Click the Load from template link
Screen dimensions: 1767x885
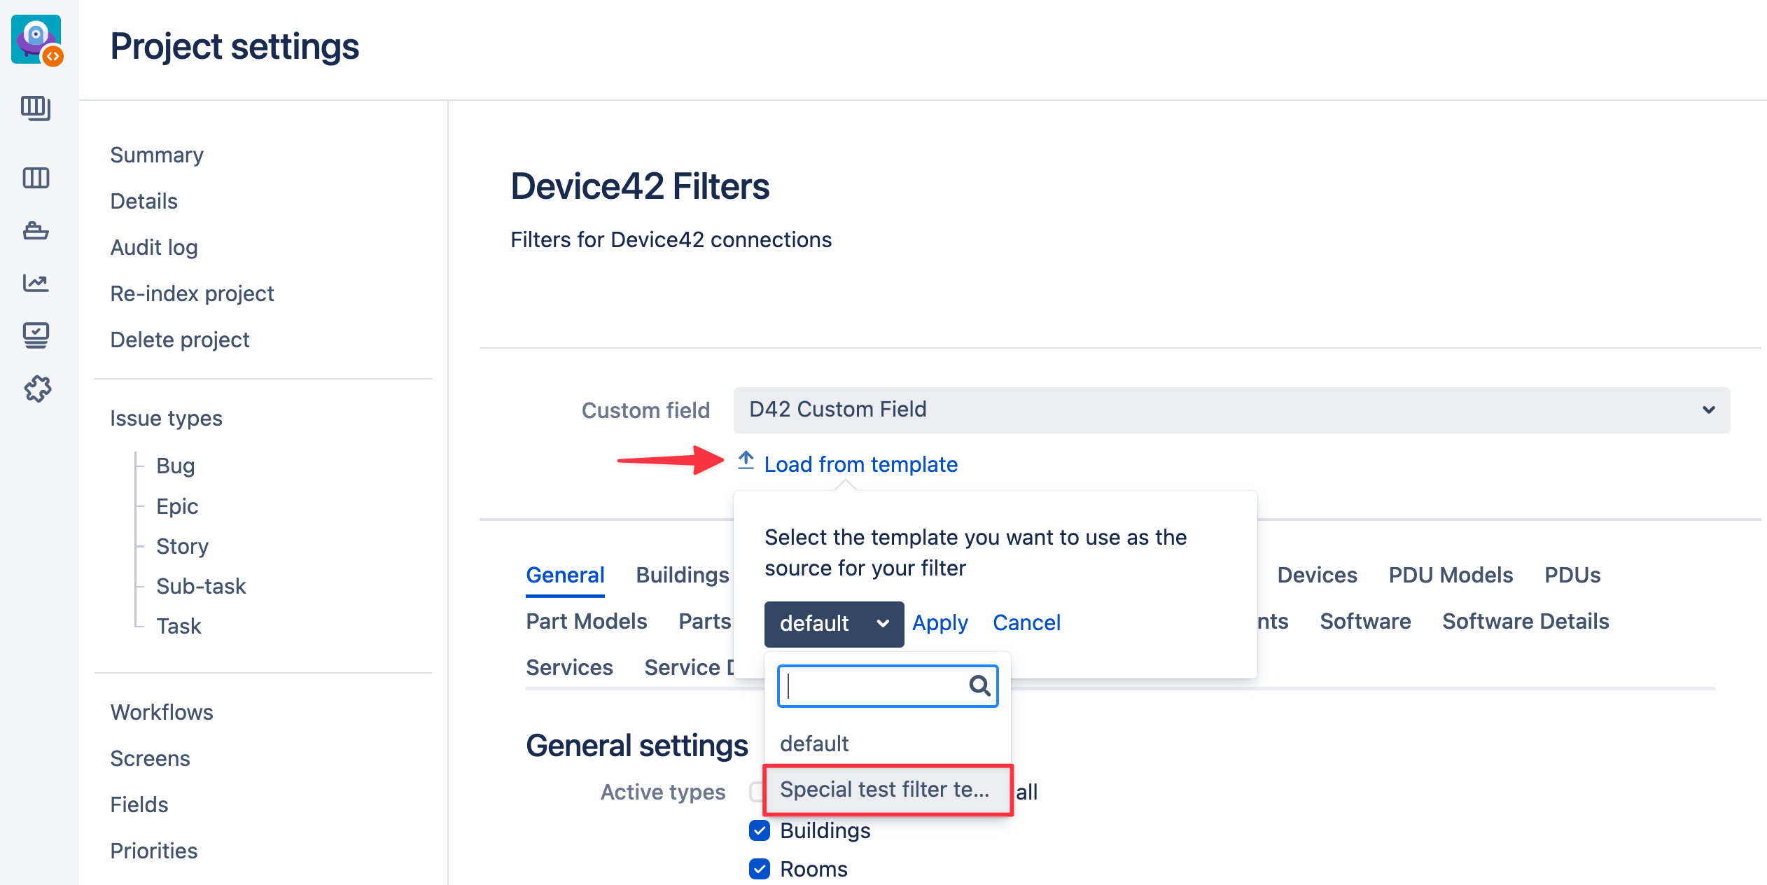point(860,464)
